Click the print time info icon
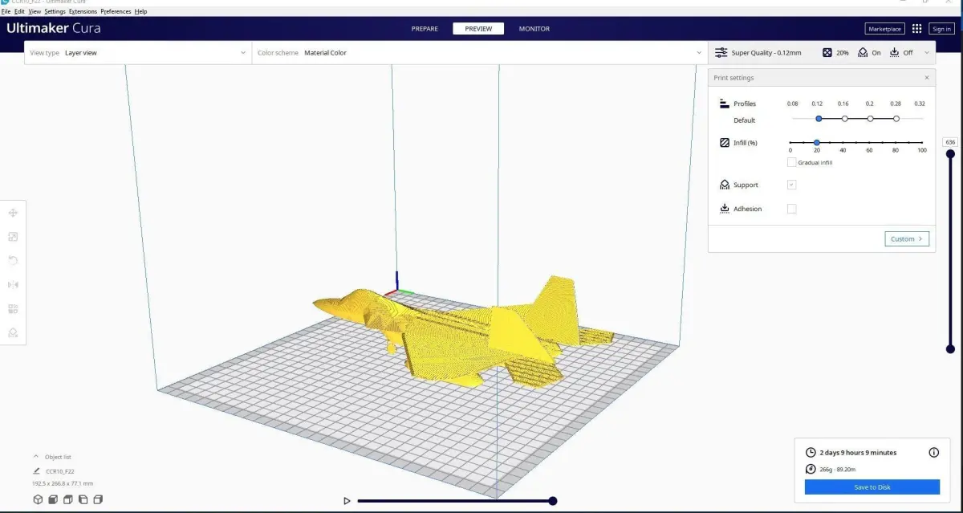The width and height of the screenshot is (963, 513). tap(933, 453)
